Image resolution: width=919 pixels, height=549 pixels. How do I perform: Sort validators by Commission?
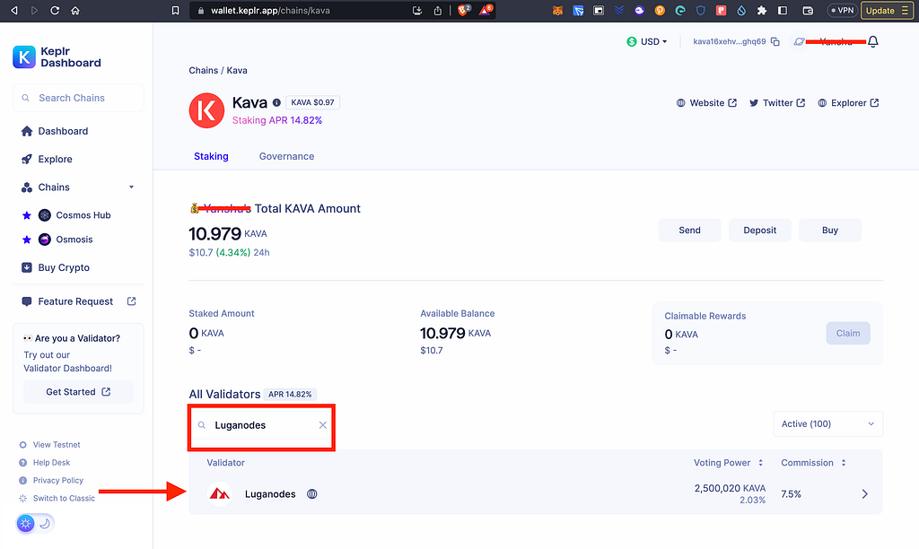coord(813,463)
